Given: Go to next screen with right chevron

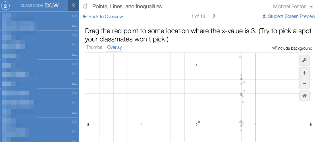Looking at the screenshot, I should point(214,16).
